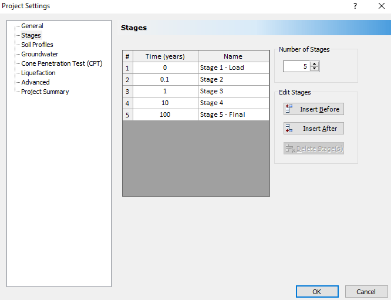Decrease number of stages with down arrow
The width and height of the screenshot is (391, 300).
coord(315,69)
